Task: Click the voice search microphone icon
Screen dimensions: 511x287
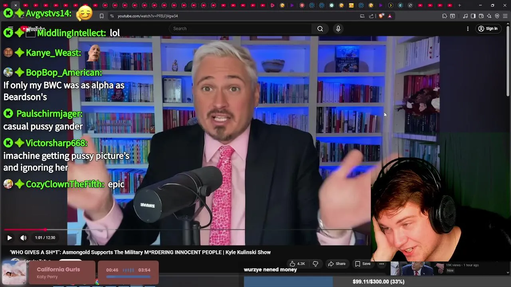Action: point(338,29)
